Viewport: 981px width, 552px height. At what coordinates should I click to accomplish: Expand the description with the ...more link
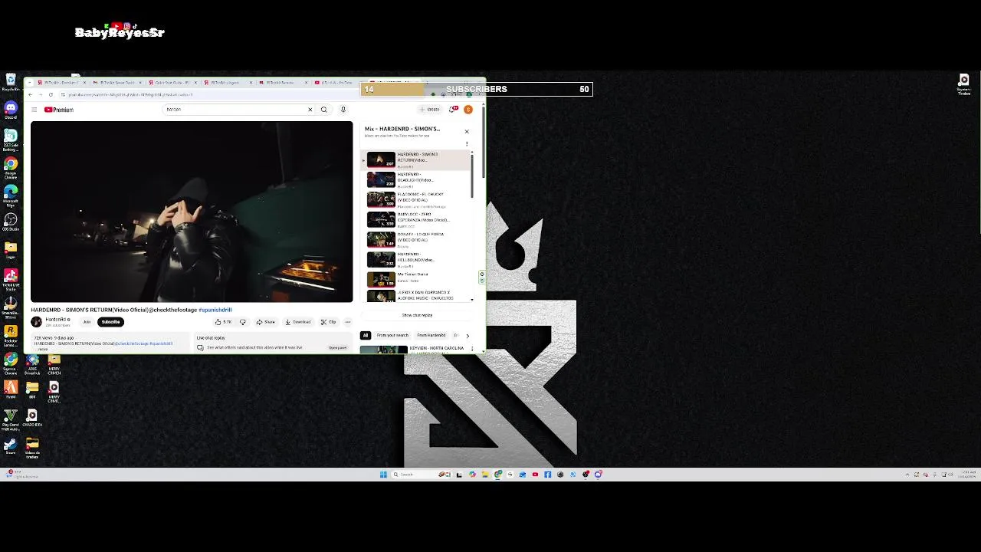click(x=43, y=349)
